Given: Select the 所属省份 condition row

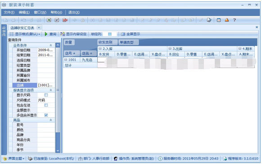Looking at the screenshot, I should click(x=34, y=75).
